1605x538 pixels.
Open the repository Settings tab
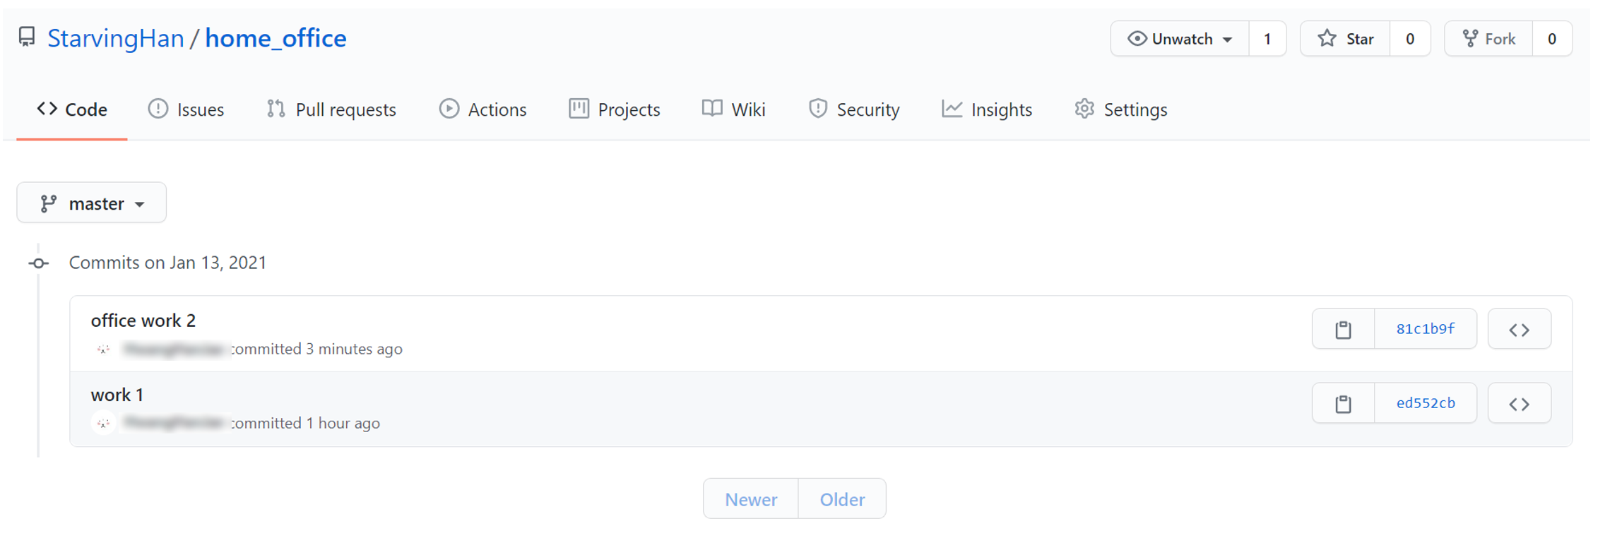(x=1121, y=109)
